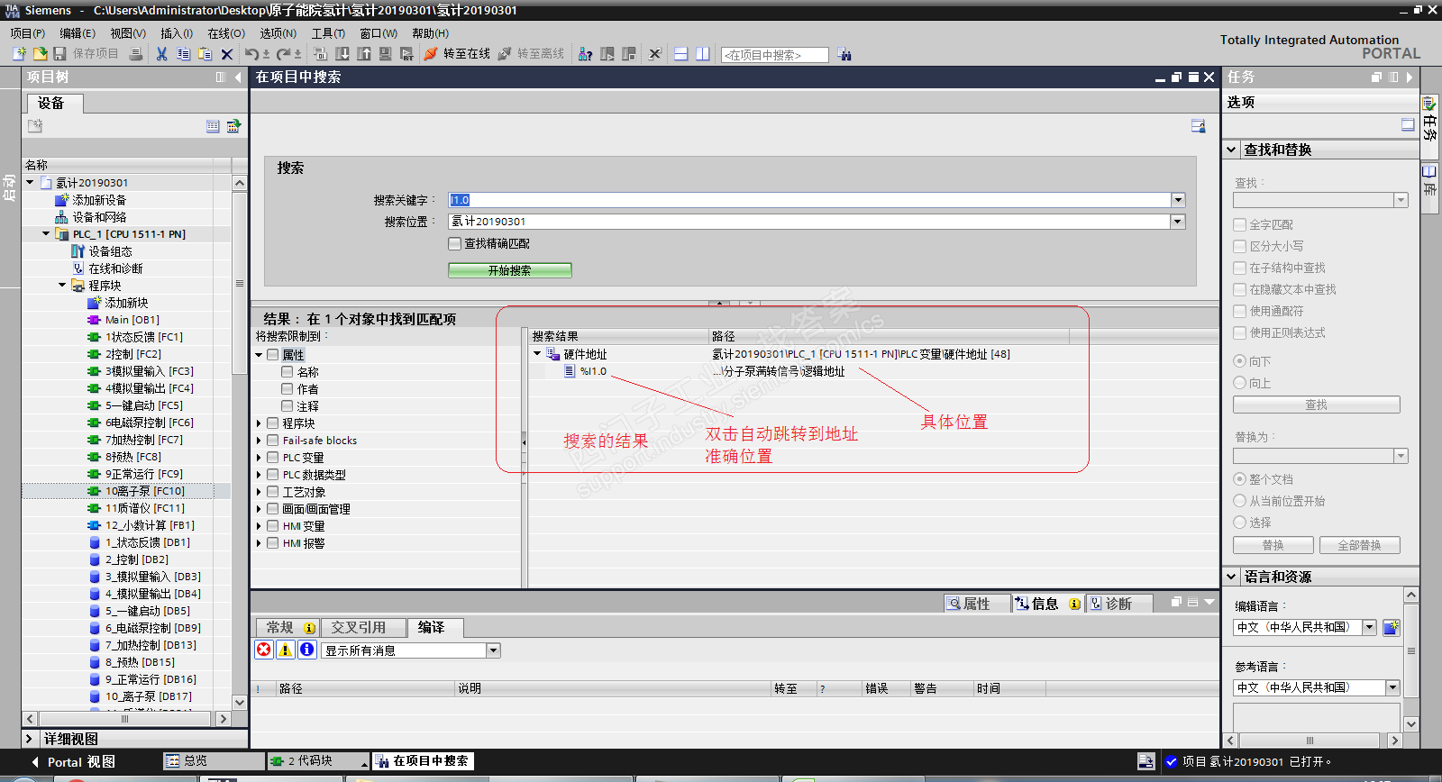Split editor space horizontally
Viewport: 1442px width, 782px height.
[x=681, y=54]
